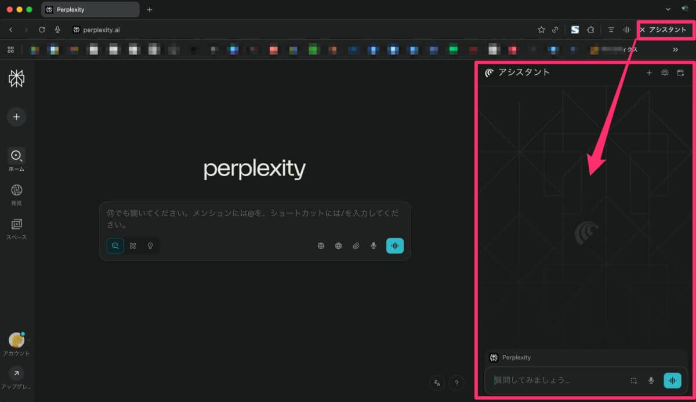Bookmark this page with the star icon
This screenshot has width=696, height=402.
pyautogui.click(x=541, y=30)
